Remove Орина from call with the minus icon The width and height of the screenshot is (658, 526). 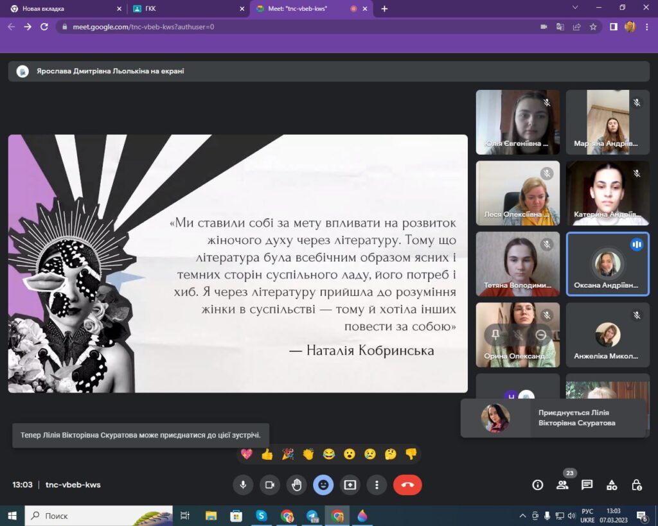[541, 335]
